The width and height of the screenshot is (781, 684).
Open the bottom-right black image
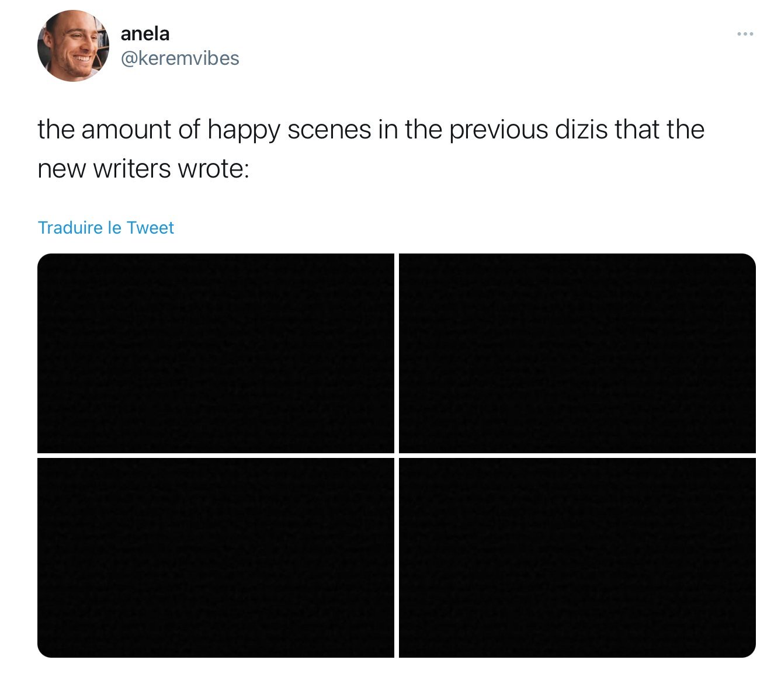[x=577, y=558]
